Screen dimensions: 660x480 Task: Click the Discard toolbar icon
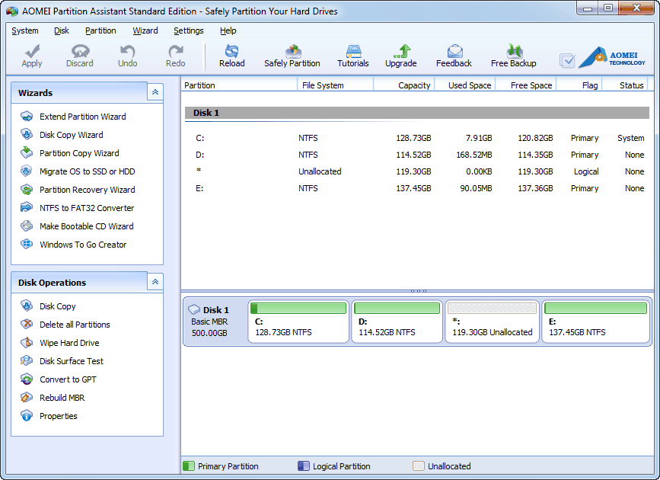(x=80, y=51)
